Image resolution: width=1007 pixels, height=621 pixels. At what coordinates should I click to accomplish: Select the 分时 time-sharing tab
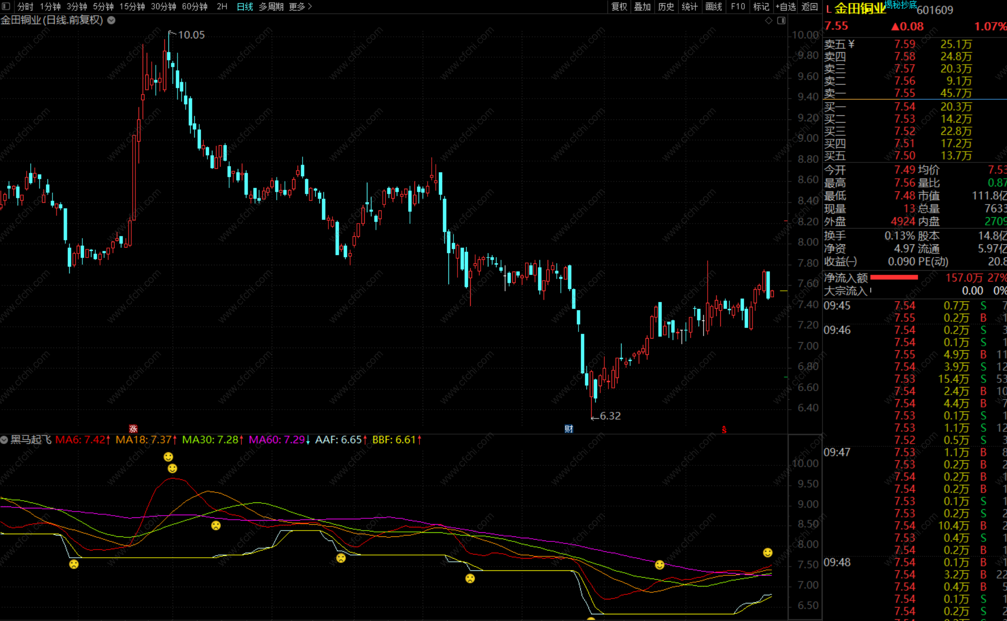click(25, 6)
